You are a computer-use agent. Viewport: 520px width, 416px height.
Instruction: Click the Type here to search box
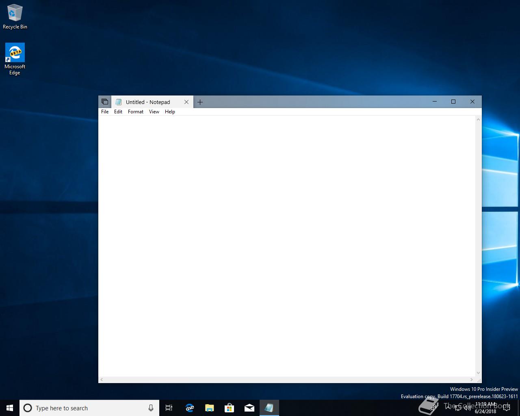[89, 408]
